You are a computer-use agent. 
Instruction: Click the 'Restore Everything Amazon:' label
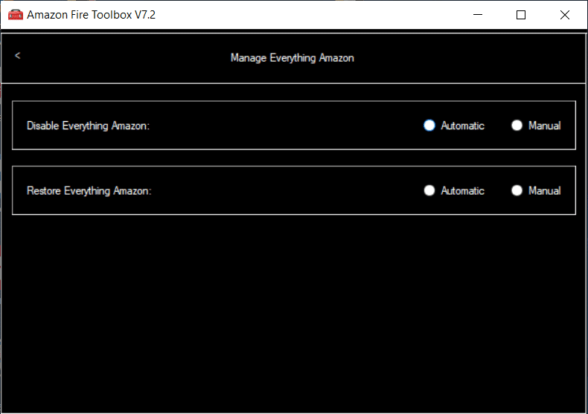point(89,191)
